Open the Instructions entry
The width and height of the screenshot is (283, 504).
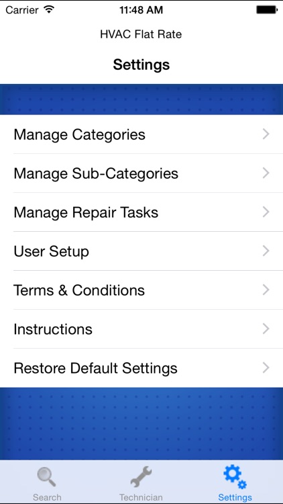pyautogui.click(x=141, y=329)
